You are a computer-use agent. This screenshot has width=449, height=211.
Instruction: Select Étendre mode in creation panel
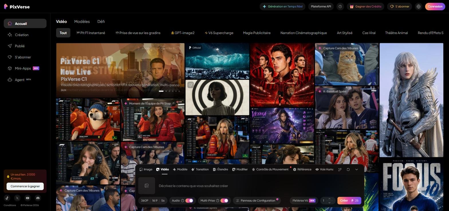coord(220,169)
